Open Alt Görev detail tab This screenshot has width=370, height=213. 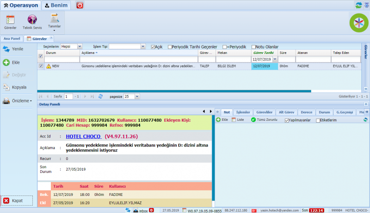pyautogui.click(x=286, y=112)
